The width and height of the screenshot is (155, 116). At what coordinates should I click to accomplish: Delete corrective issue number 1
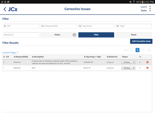tap(147, 68)
